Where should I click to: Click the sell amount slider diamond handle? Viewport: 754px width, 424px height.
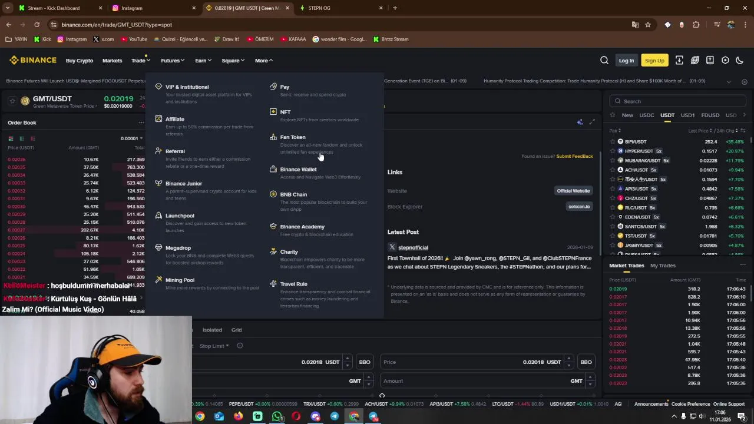coord(382,396)
